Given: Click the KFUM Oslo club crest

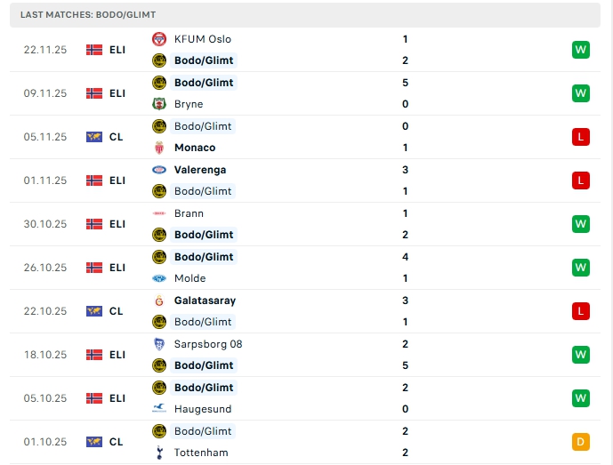Looking at the screenshot, I should [159, 39].
